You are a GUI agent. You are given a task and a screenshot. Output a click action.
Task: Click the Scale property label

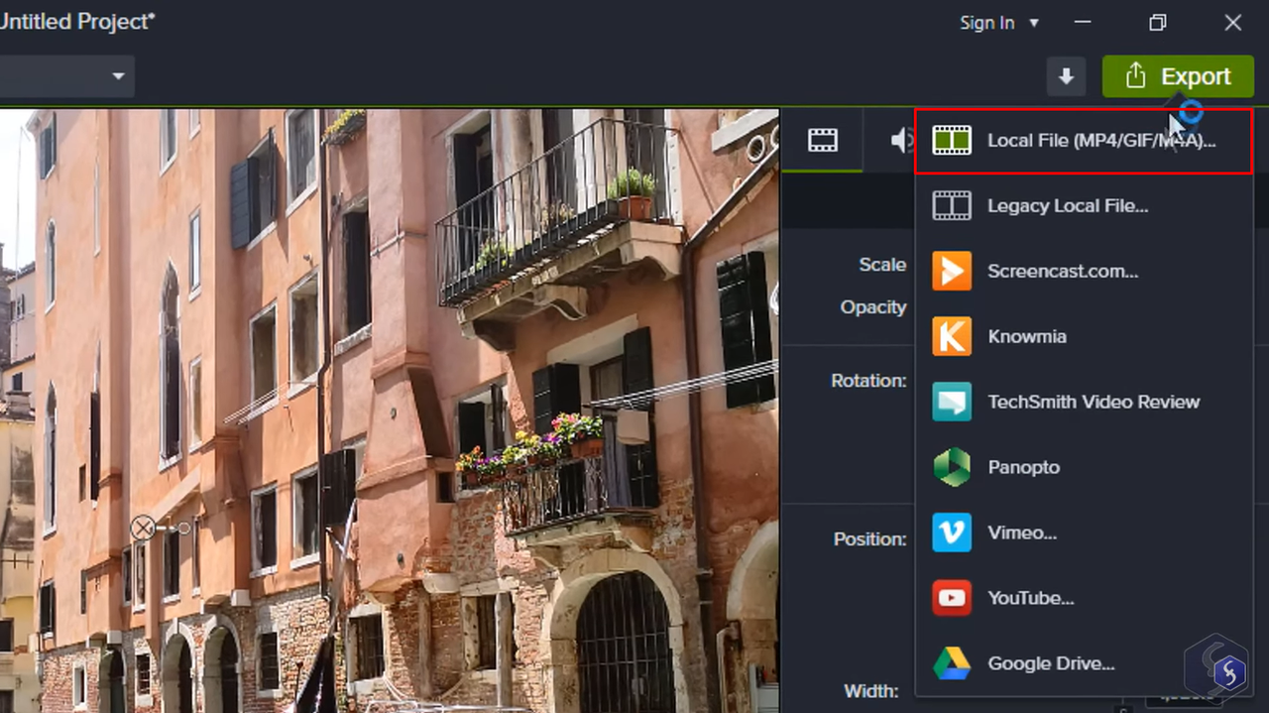(882, 265)
